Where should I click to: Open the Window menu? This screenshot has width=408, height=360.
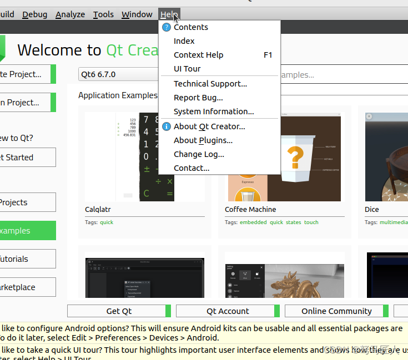pyautogui.click(x=137, y=14)
